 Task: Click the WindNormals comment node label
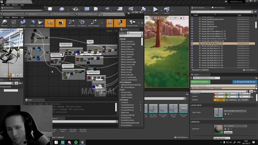pyautogui.click(x=66, y=45)
